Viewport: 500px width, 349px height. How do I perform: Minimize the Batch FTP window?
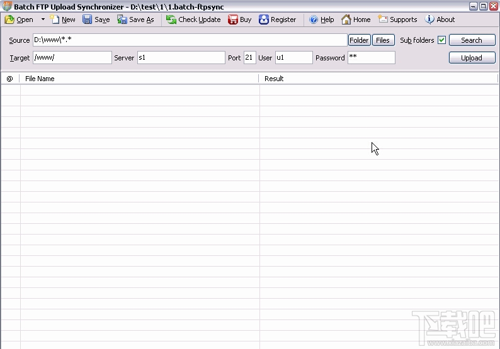tap(474, 6)
